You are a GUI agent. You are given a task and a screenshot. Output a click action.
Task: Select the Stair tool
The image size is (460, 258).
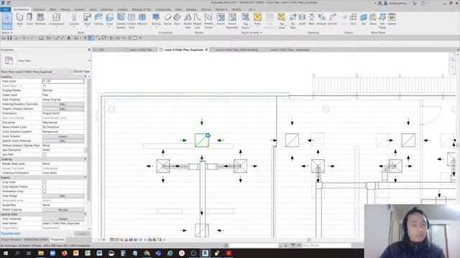tap(177, 19)
